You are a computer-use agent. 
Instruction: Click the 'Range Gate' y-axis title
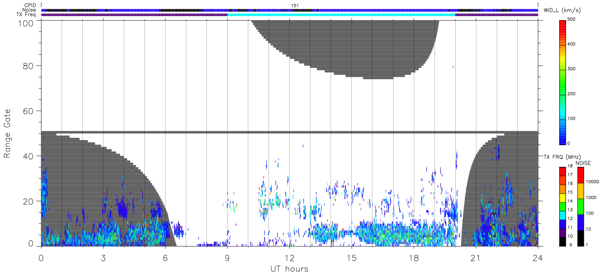click(7, 133)
